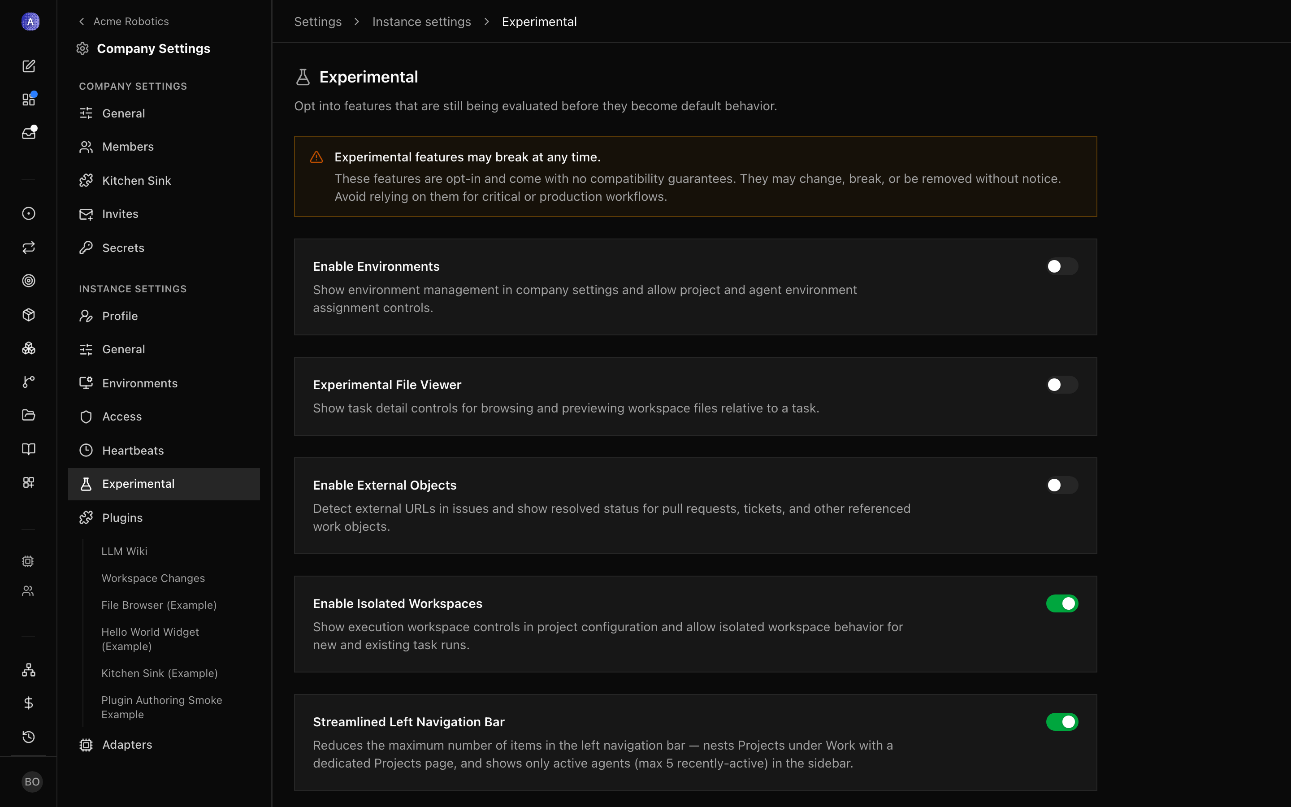
Task: Open Plugin Authoring Smoke Example plugin
Action: [162, 707]
